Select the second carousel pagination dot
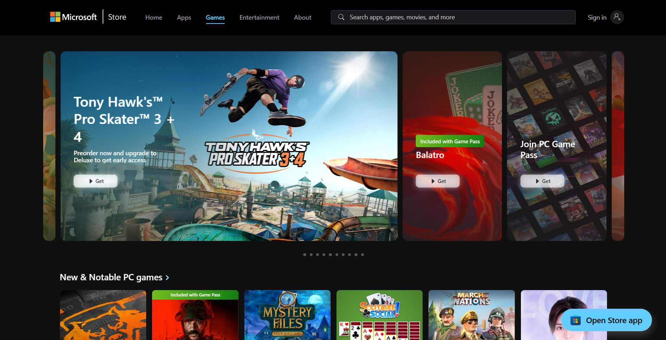The image size is (666, 340). pos(311,255)
